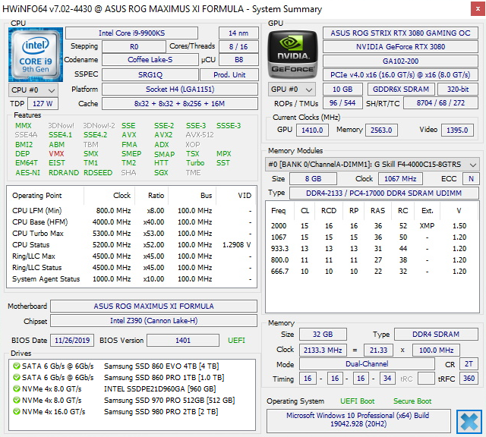The image size is (486, 437).
Task: Select the System Agent Status row
Action: tap(131, 279)
